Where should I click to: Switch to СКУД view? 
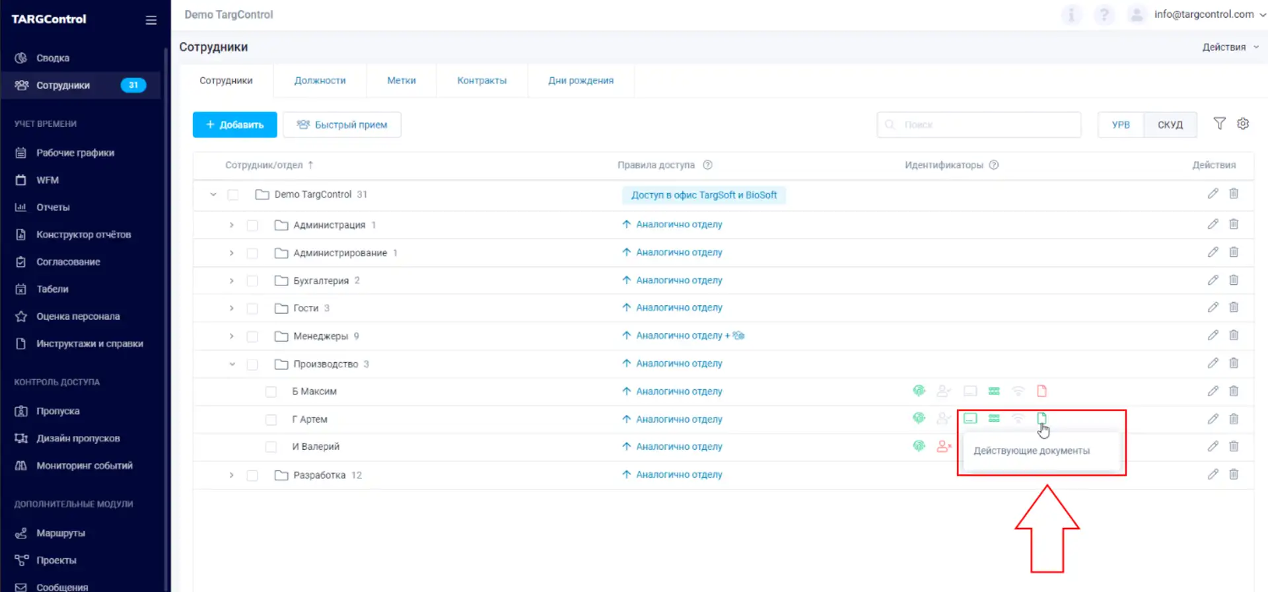(x=1170, y=125)
